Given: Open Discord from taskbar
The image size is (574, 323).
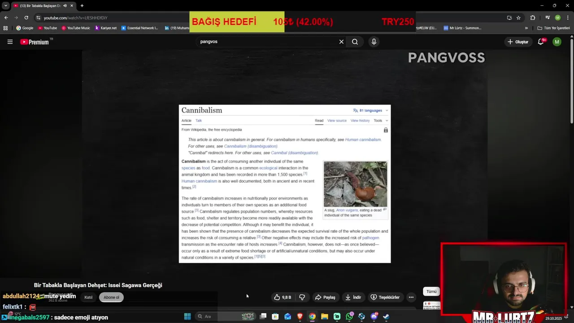Looking at the screenshot, I should pyautogui.click(x=374, y=316).
